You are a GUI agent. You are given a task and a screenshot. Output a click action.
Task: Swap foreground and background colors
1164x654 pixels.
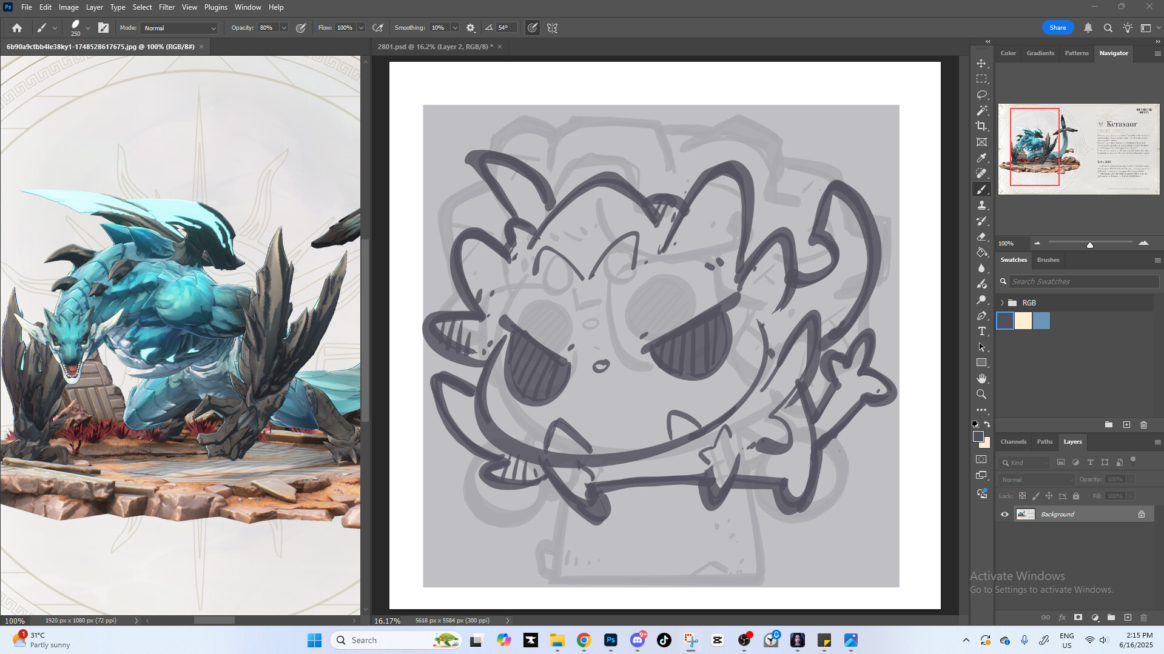tap(987, 424)
